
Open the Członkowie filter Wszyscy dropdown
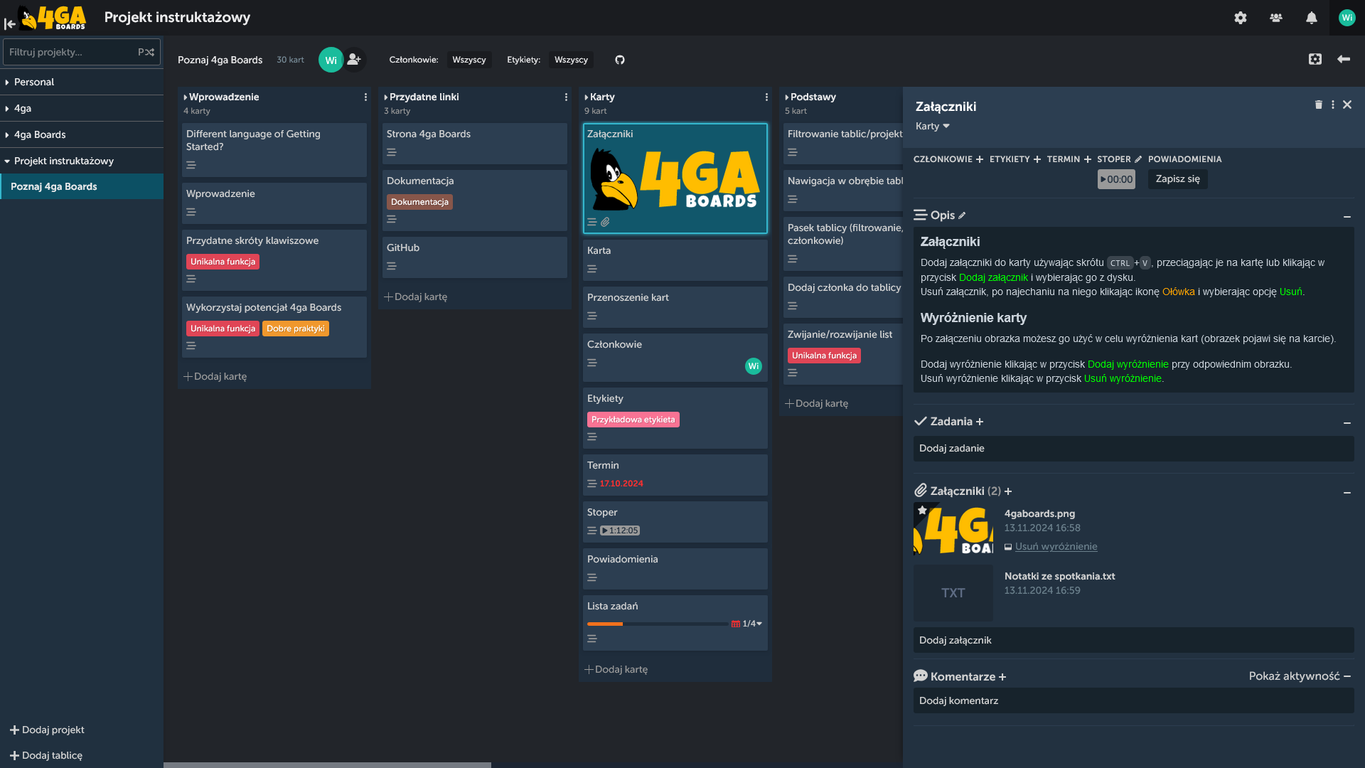(x=469, y=60)
